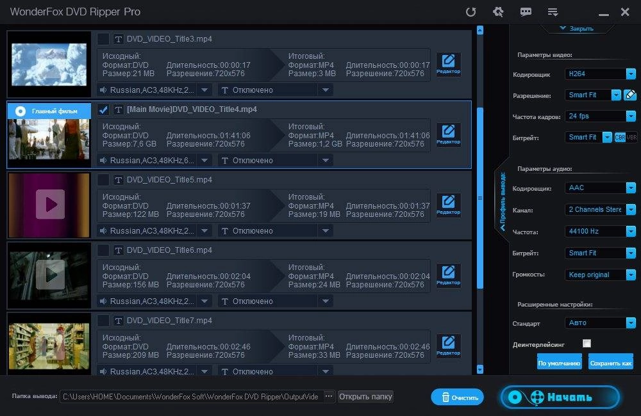The height and width of the screenshot is (416, 641).
Task: Click the Начать start button
Action: pos(560,397)
